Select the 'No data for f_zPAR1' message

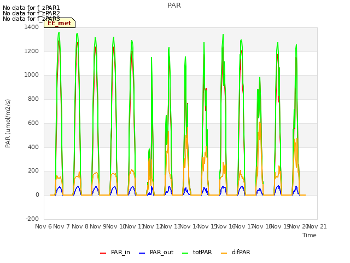(x=31, y=8)
